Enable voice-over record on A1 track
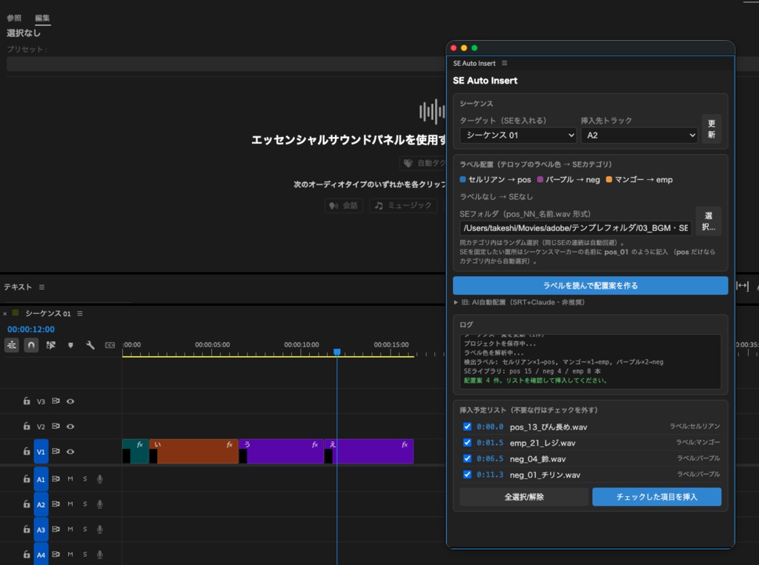This screenshot has width=759, height=565. click(x=100, y=479)
